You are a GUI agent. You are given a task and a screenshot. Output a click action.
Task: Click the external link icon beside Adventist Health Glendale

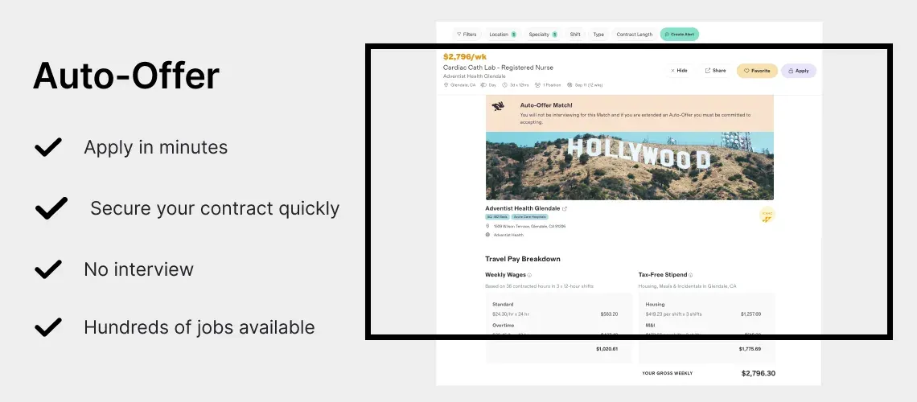pyautogui.click(x=565, y=208)
